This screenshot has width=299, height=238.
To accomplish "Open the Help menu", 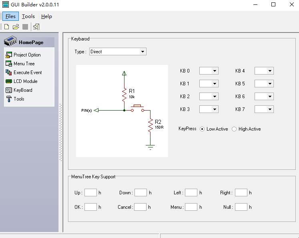I will pyautogui.click(x=46, y=16).
